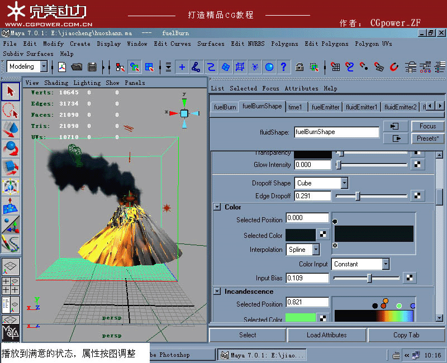Screen dimensions: 447x363
Task: Toggle select by hierarchy mode
Action: pyautogui.click(x=120, y=67)
